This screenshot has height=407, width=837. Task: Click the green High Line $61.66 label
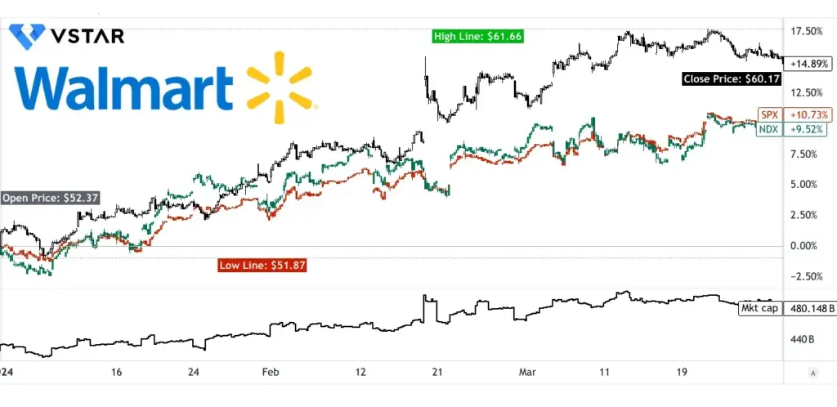[x=478, y=36]
